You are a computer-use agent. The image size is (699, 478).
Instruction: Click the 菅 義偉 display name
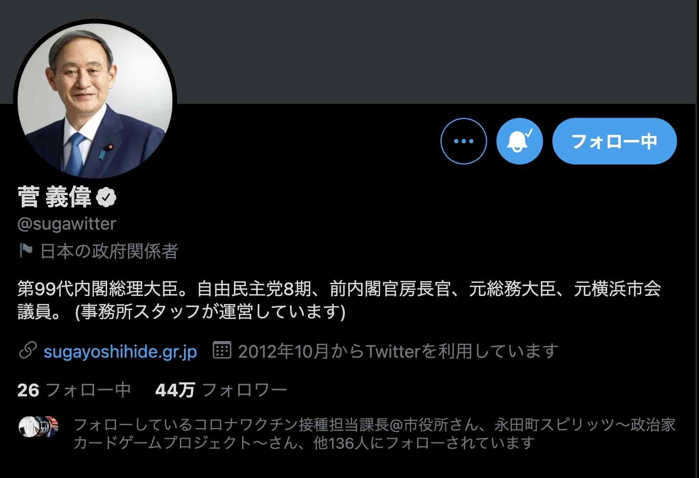pyautogui.click(x=55, y=198)
